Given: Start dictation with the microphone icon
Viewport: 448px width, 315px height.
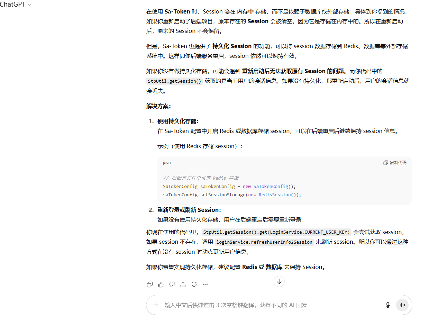Looking at the screenshot, I should 388,305.
